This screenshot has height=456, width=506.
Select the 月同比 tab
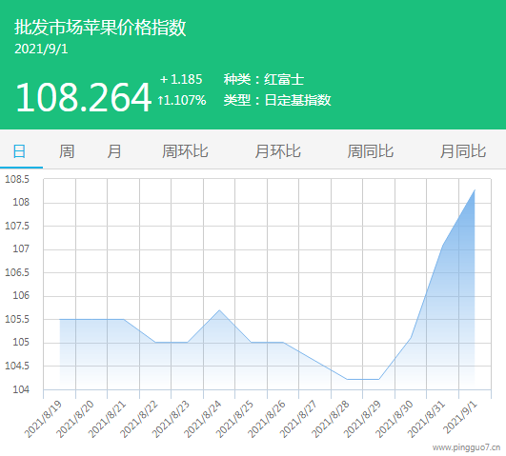(x=463, y=151)
